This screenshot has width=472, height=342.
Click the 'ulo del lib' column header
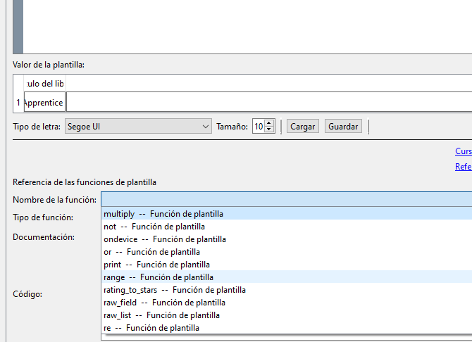44,83
